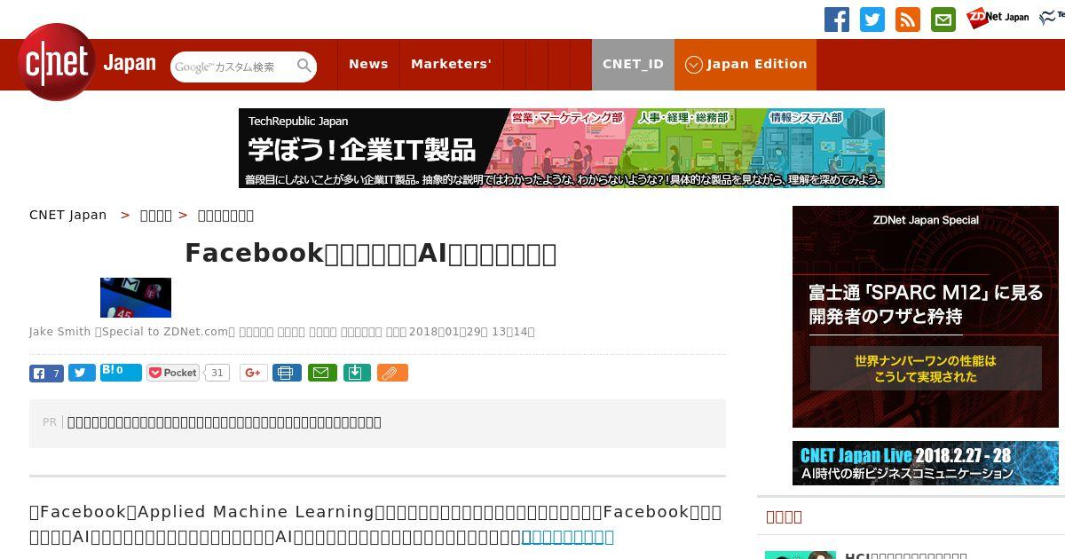Click the second breadcrumb link after CNET Japan
Image resolution: width=1065 pixels, height=559 pixels.
(156, 215)
